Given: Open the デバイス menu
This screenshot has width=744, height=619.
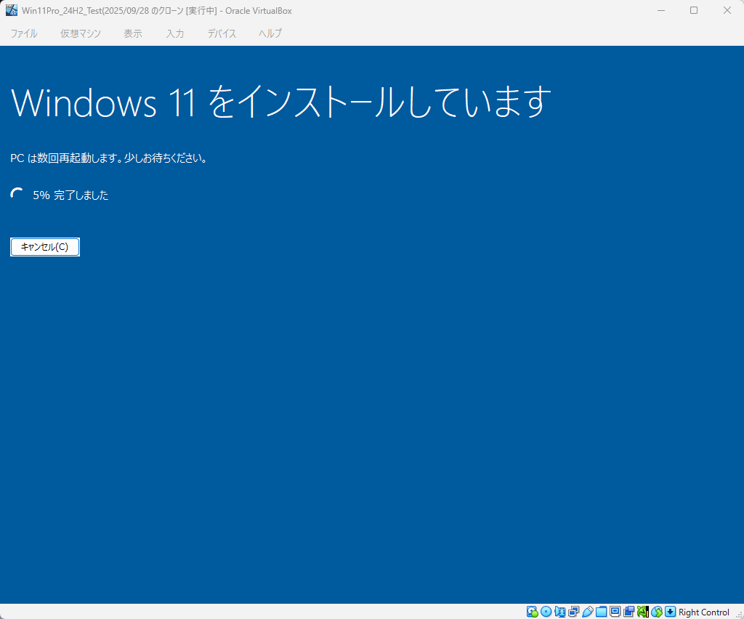Looking at the screenshot, I should click(x=222, y=33).
